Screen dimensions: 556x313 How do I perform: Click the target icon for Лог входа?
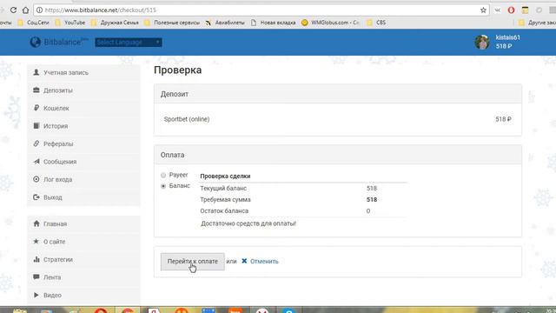coord(36,179)
